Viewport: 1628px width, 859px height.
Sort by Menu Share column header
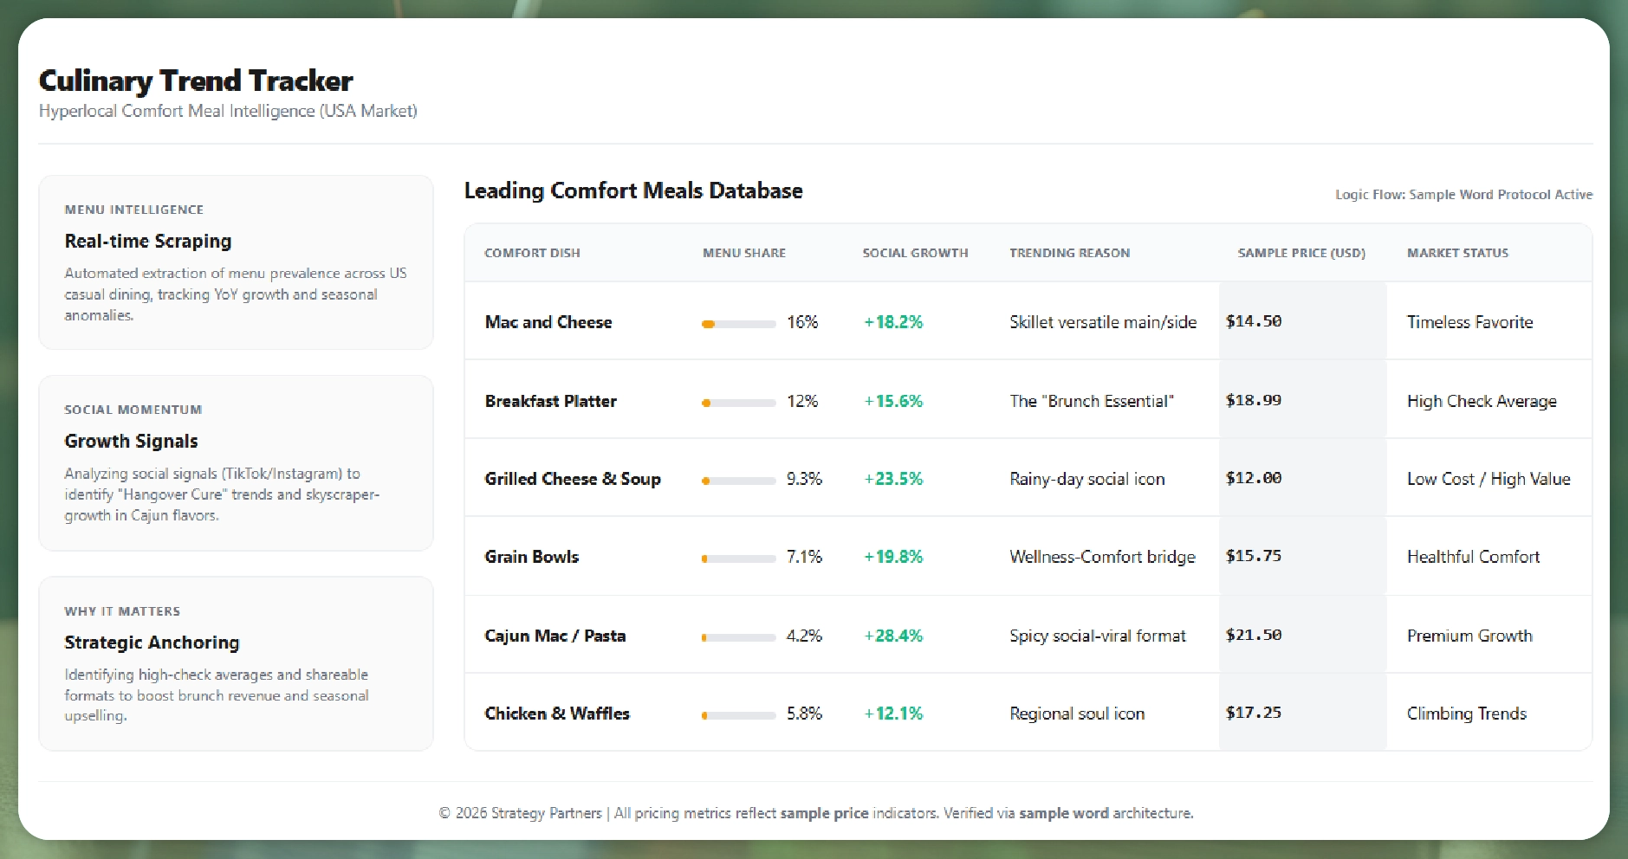pyautogui.click(x=743, y=253)
